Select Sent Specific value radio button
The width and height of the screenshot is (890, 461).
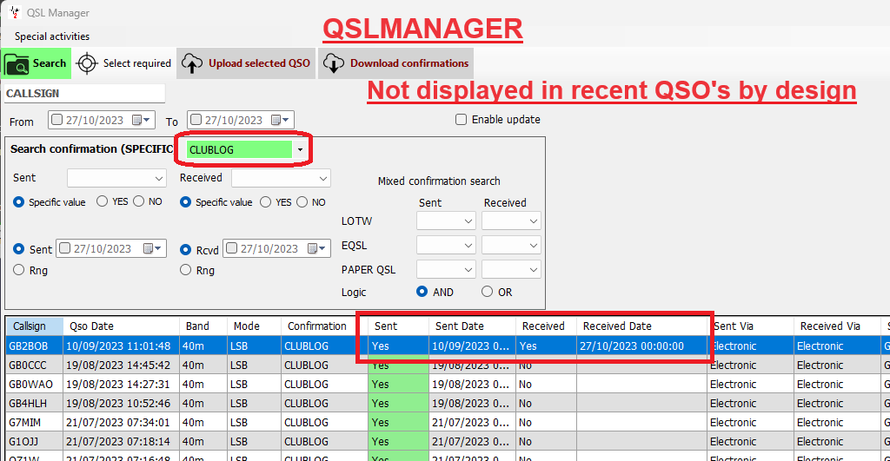(x=19, y=202)
